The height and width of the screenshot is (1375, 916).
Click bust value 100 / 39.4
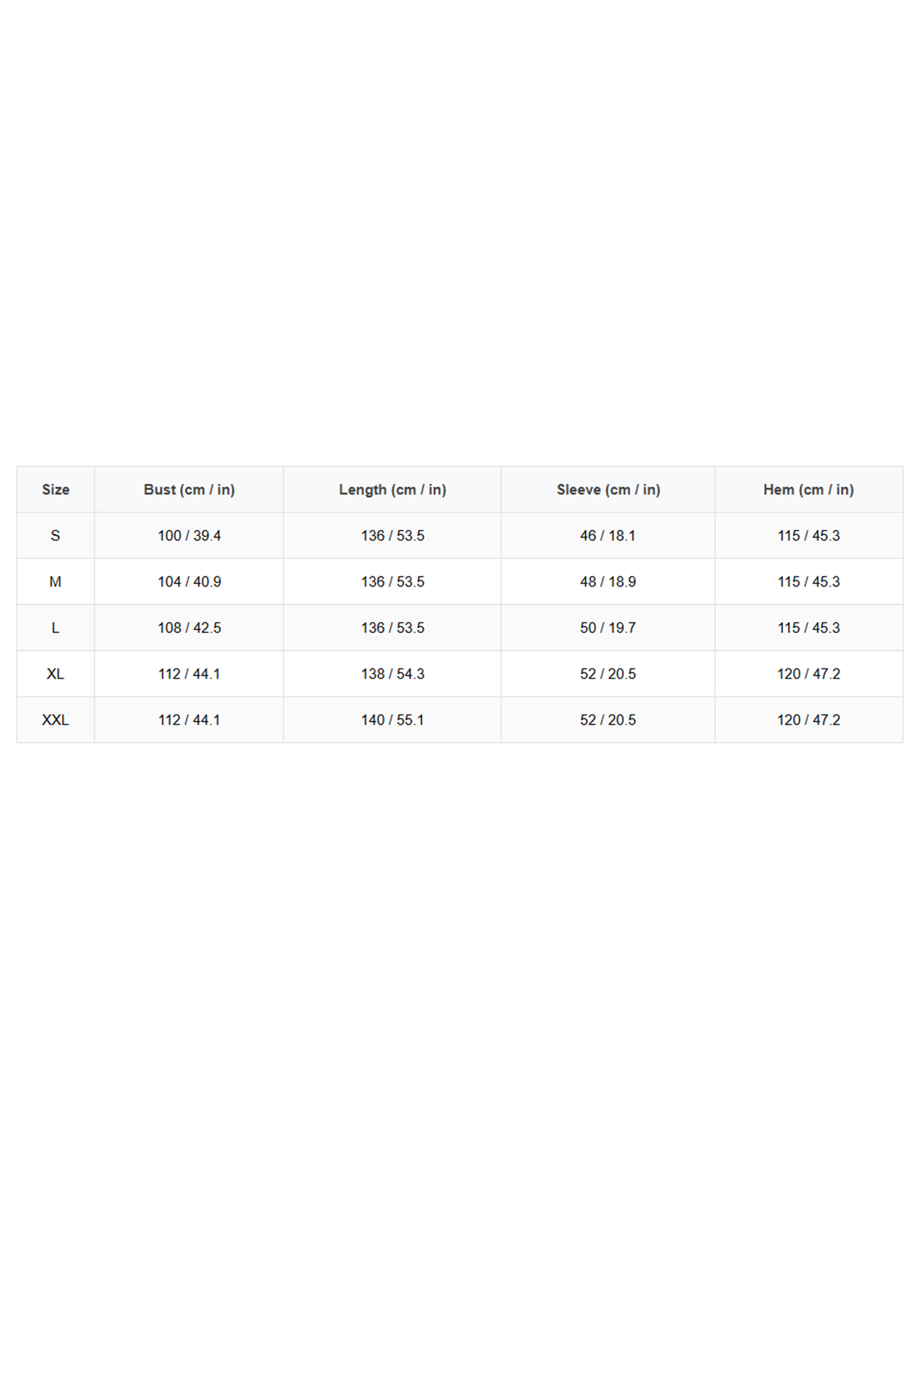pos(189,535)
